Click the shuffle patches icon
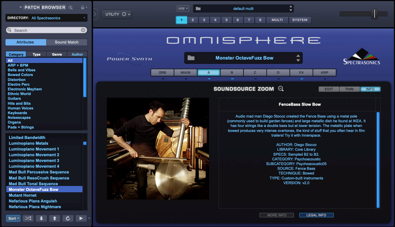Viewport: 395px width, 227px height. point(28,218)
